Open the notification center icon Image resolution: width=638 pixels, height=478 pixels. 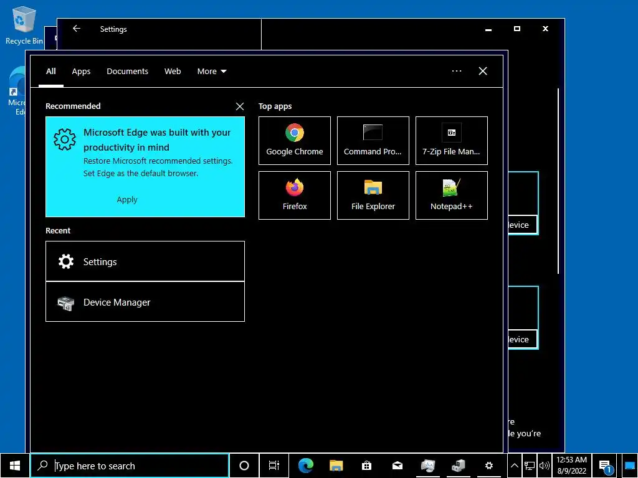click(x=606, y=466)
